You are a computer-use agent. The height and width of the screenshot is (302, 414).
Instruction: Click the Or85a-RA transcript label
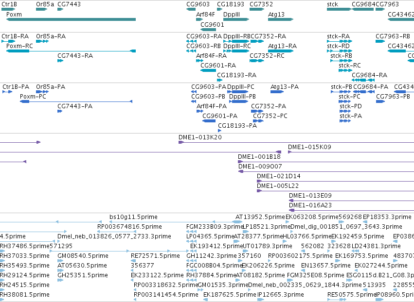click(51, 36)
